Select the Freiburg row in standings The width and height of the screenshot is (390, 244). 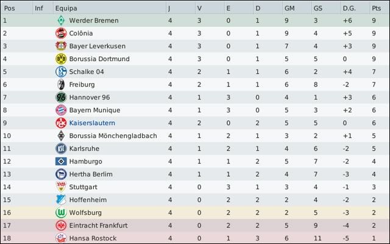click(x=195, y=85)
